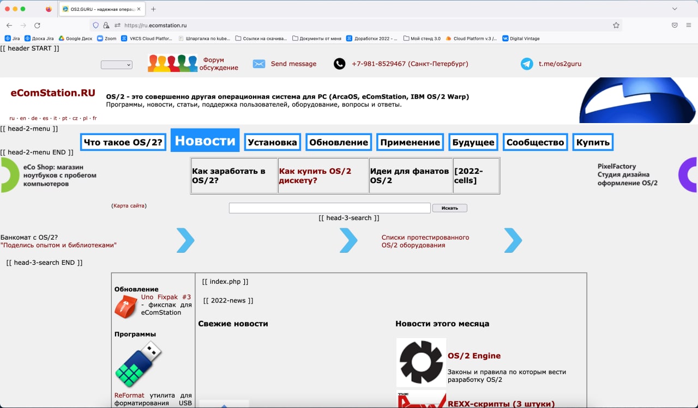Screen dimensions: 698x408
Task: Open the header dropdown selector
Action: tap(116, 65)
